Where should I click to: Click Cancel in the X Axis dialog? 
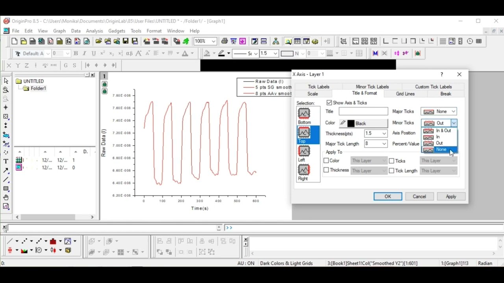[419, 197]
